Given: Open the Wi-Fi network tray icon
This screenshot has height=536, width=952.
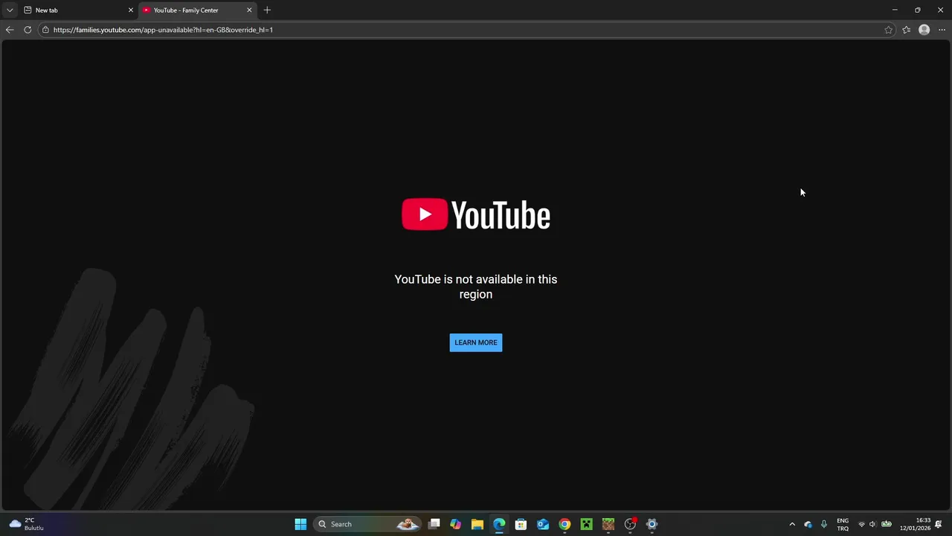Looking at the screenshot, I should coord(861,524).
